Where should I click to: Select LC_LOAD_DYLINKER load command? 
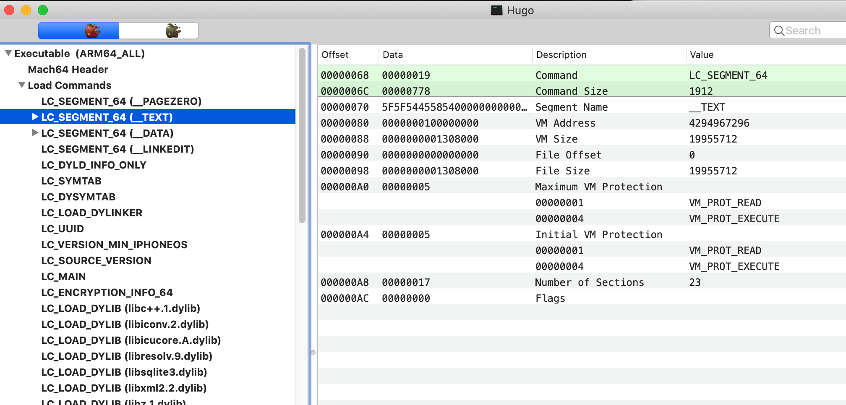coord(91,213)
